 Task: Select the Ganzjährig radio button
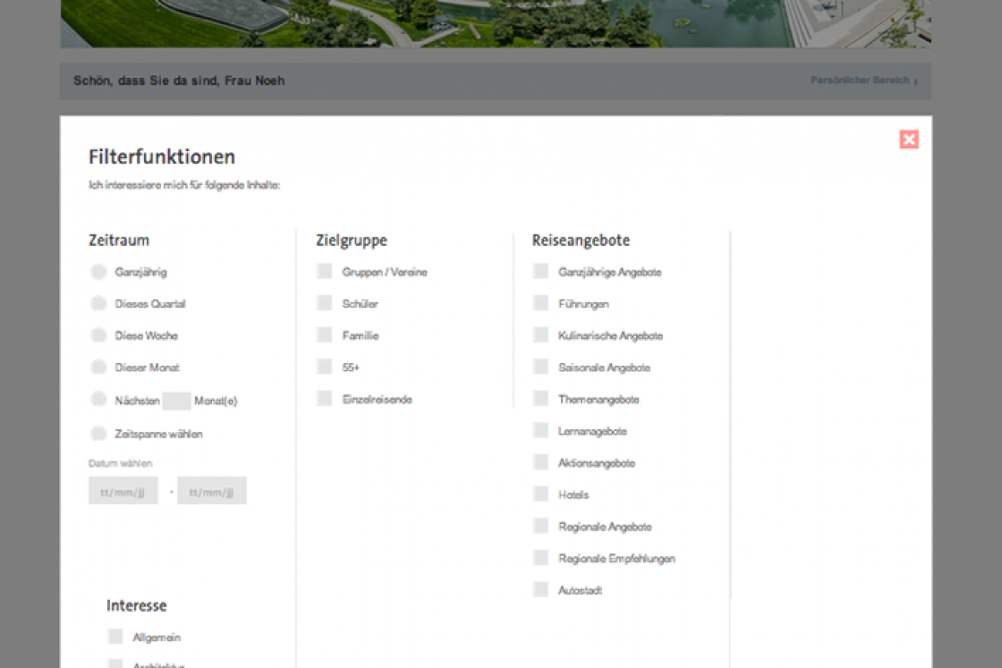[99, 271]
